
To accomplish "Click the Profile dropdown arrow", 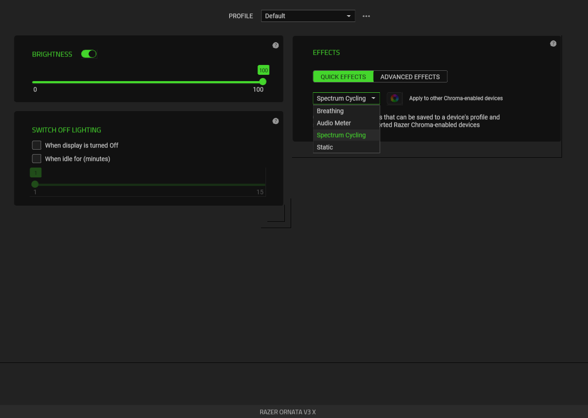I will [348, 16].
